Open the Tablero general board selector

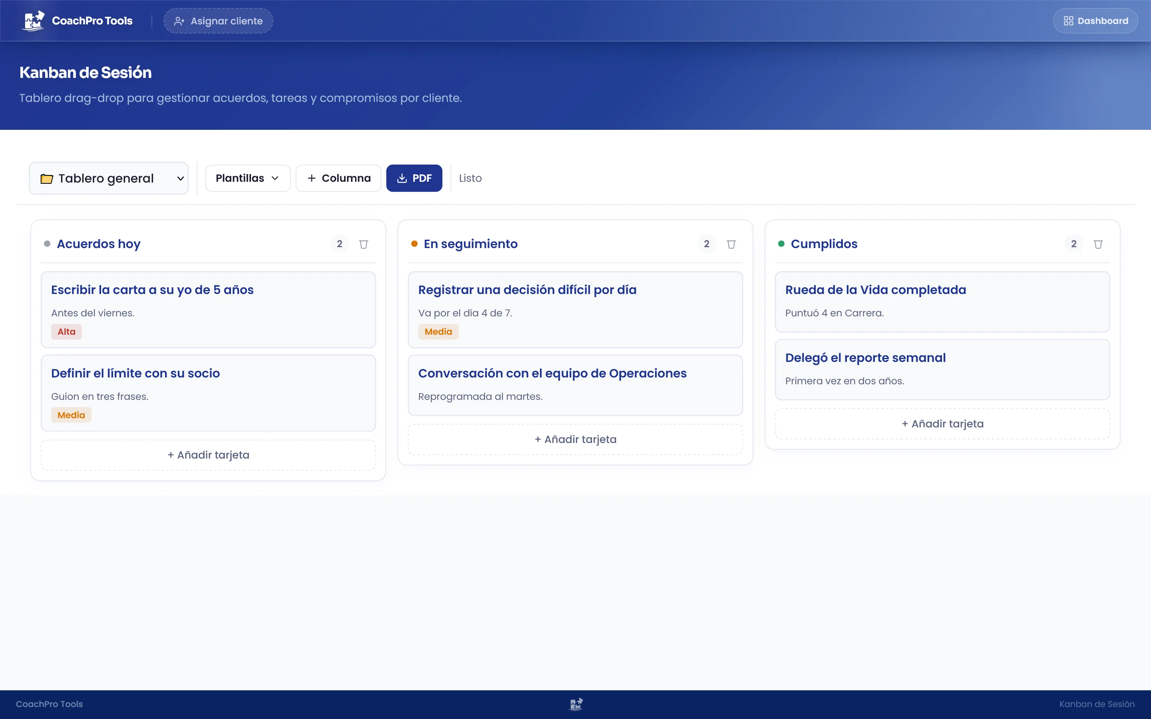click(x=109, y=178)
